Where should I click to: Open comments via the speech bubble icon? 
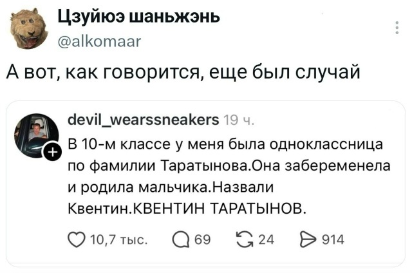click(181, 240)
